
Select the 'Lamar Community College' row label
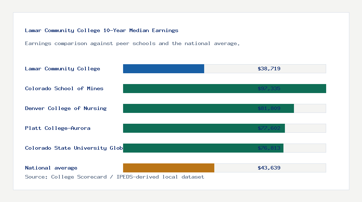tap(63, 69)
